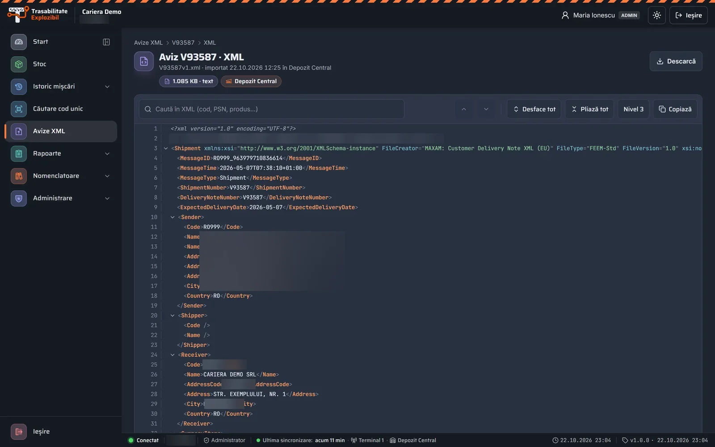Expand Rapoarte submenu chevron
The image size is (715, 447).
(107, 154)
